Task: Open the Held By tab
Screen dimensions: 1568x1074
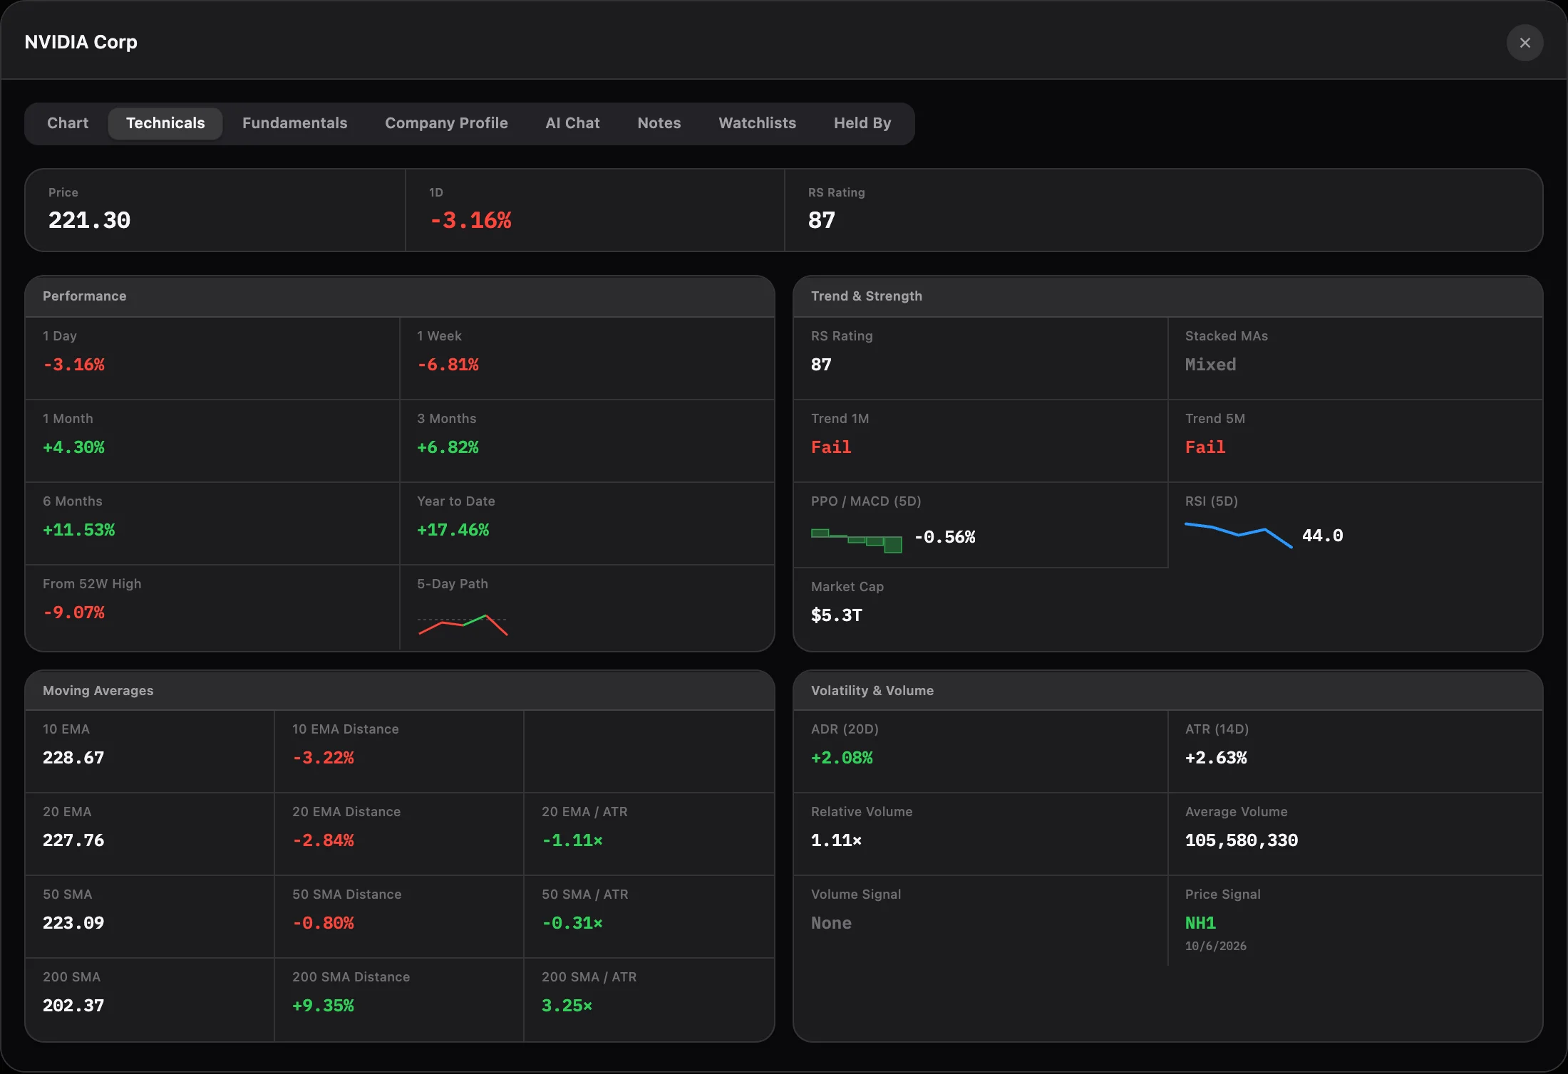Action: pyautogui.click(x=862, y=123)
